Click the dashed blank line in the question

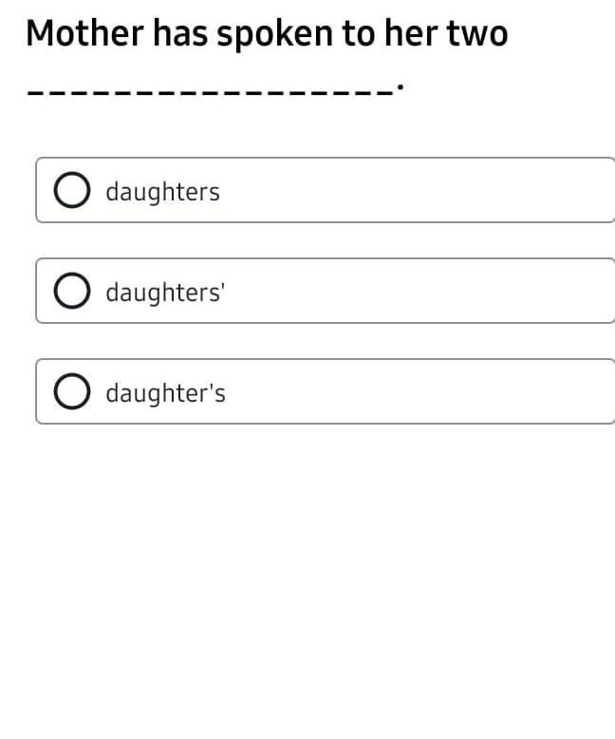209,94
